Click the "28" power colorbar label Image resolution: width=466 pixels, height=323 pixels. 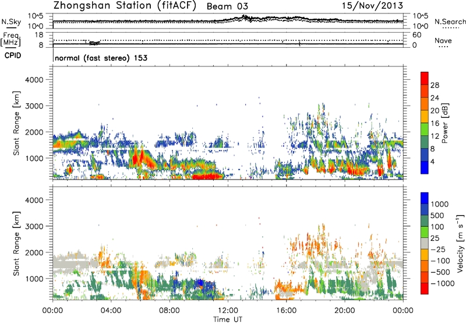click(x=435, y=85)
